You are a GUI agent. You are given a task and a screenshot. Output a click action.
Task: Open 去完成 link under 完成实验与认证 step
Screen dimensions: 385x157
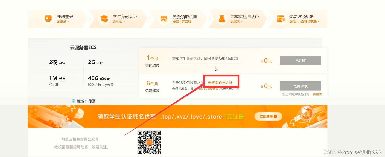(237, 21)
